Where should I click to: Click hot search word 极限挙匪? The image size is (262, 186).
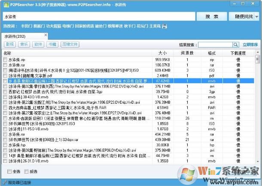115,26
